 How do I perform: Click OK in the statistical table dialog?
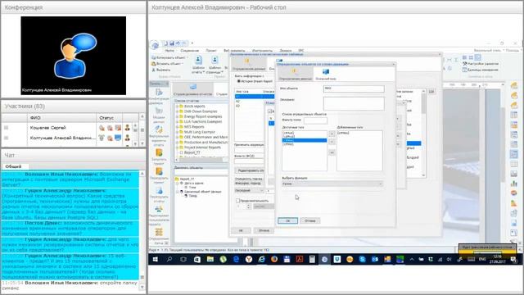click(x=241, y=230)
